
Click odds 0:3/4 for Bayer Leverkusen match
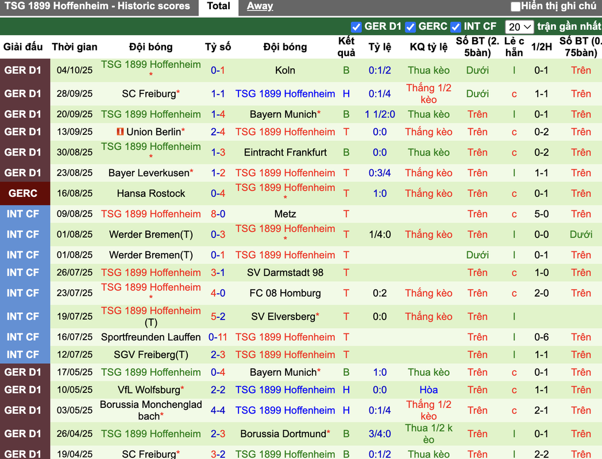(380, 173)
